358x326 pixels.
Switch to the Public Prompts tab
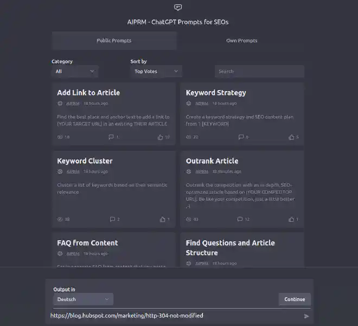click(x=114, y=41)
